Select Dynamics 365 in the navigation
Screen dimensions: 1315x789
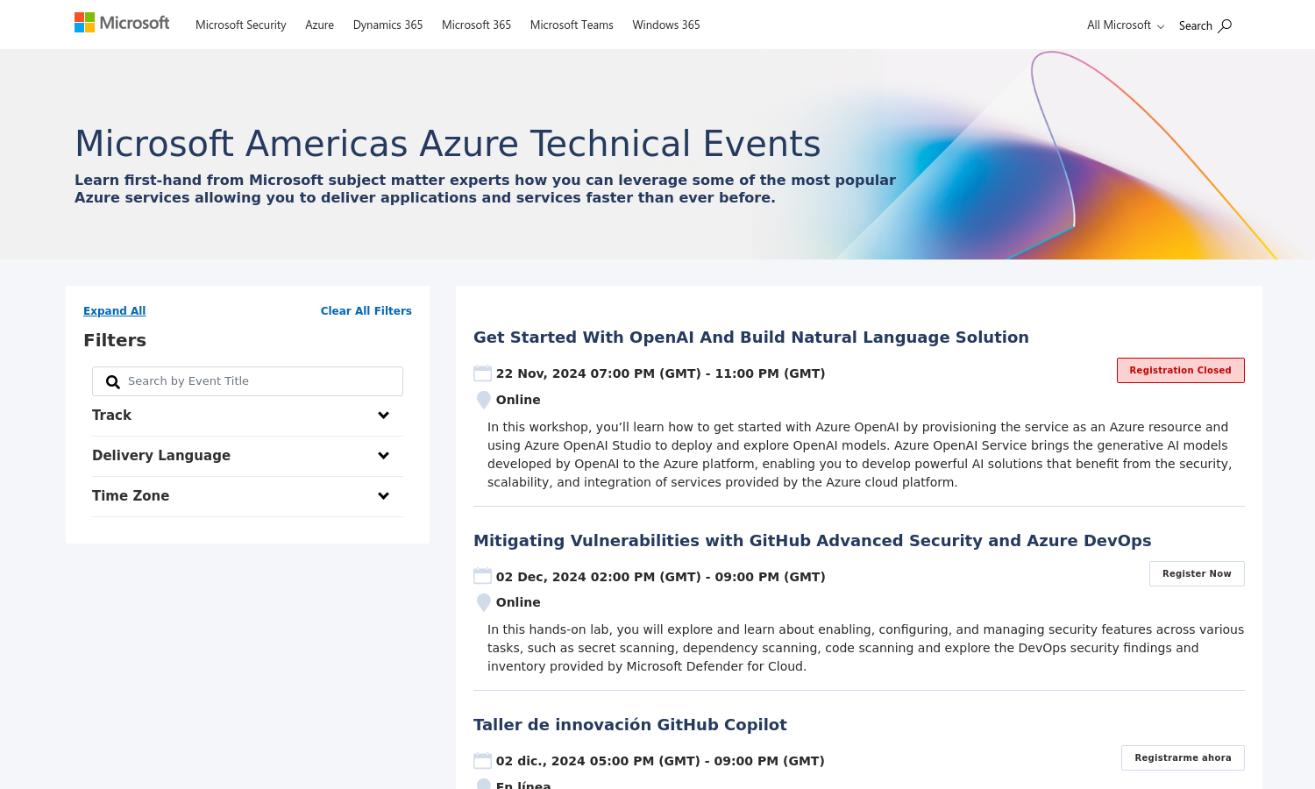click(387, 25)
